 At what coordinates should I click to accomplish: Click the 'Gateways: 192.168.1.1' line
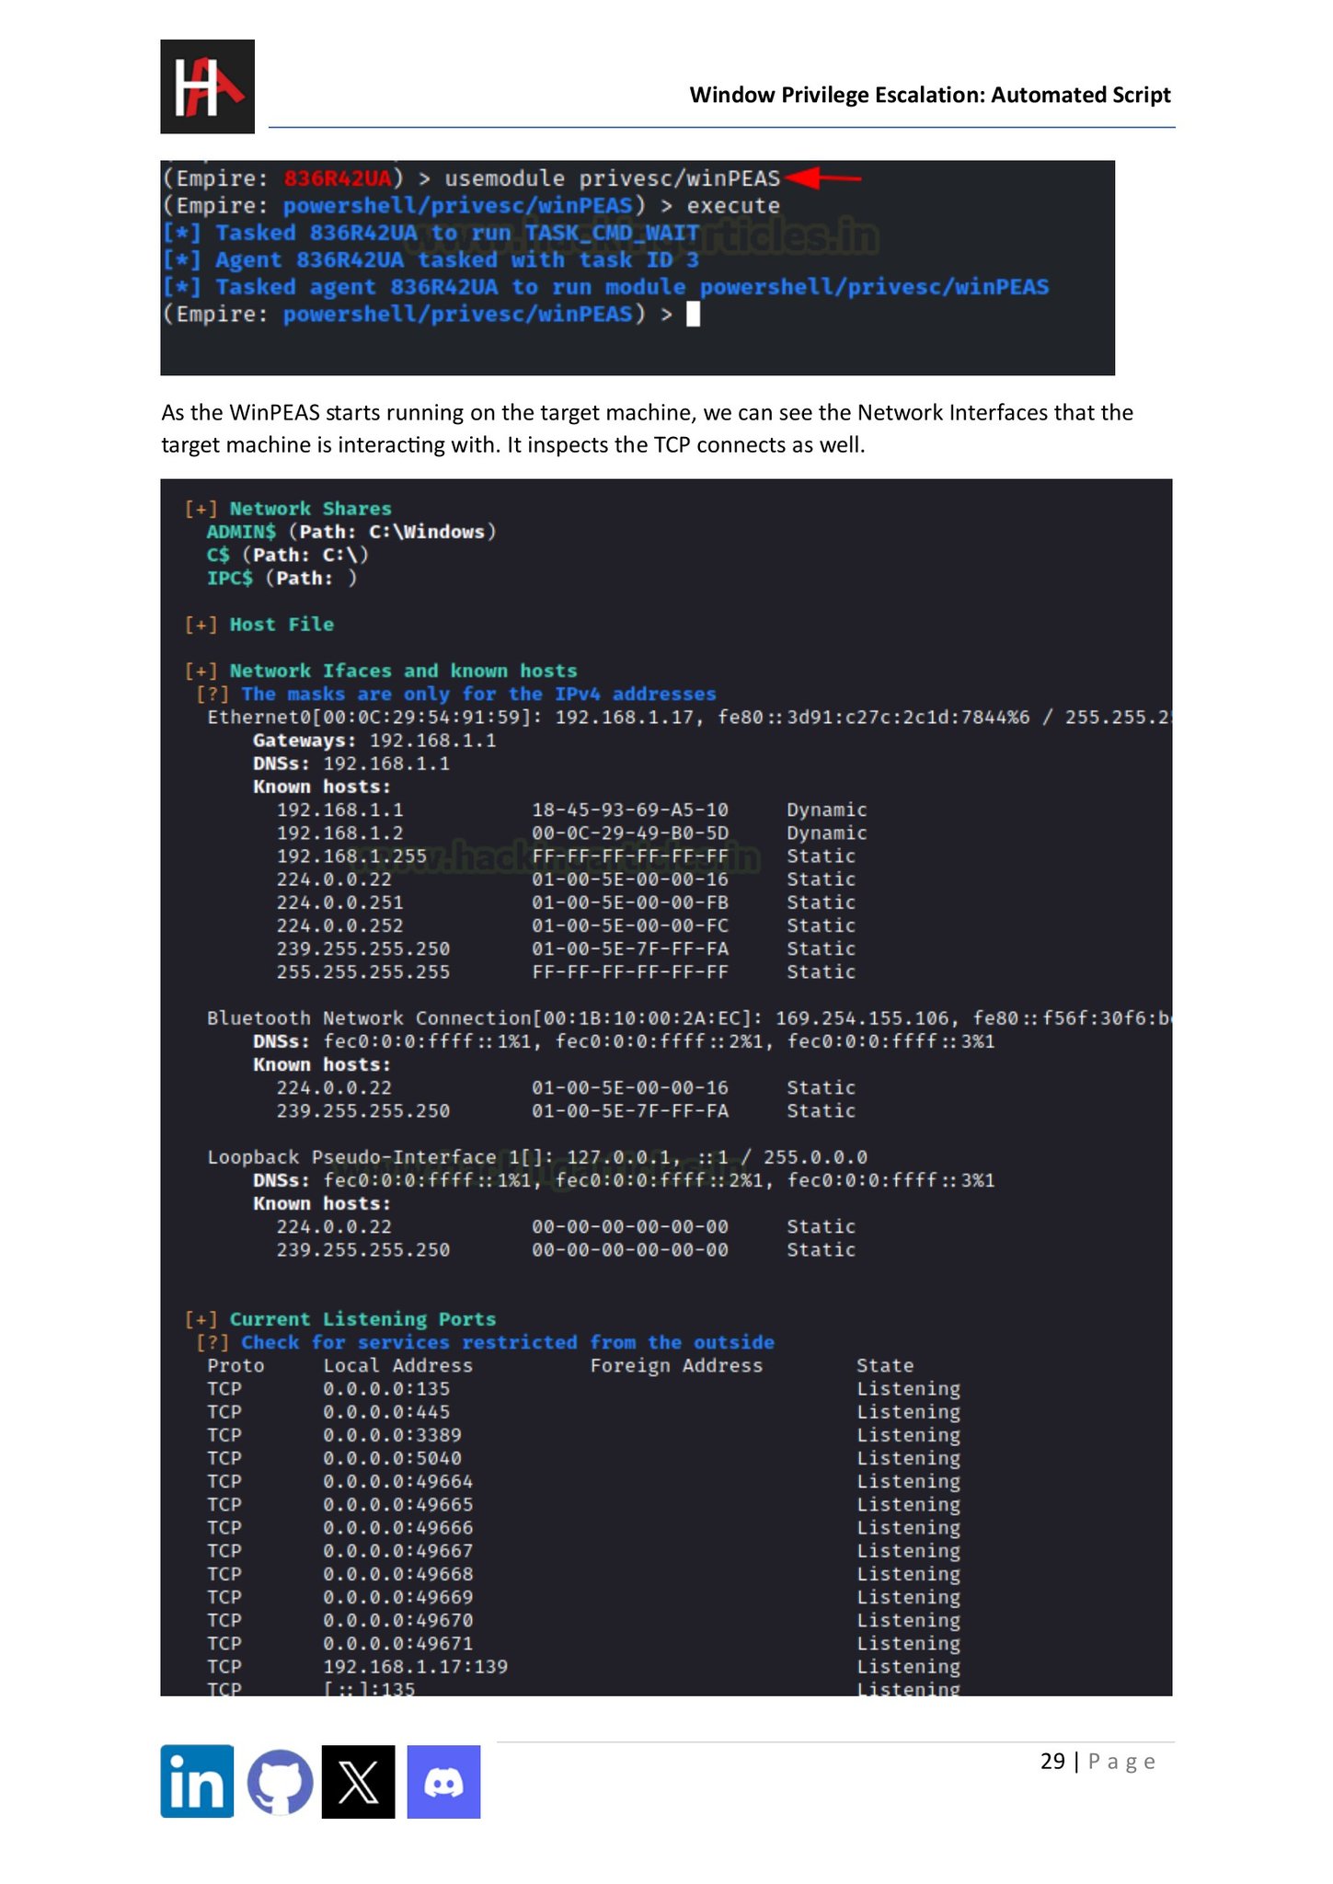pyautogui.click(x=374, y=741)
